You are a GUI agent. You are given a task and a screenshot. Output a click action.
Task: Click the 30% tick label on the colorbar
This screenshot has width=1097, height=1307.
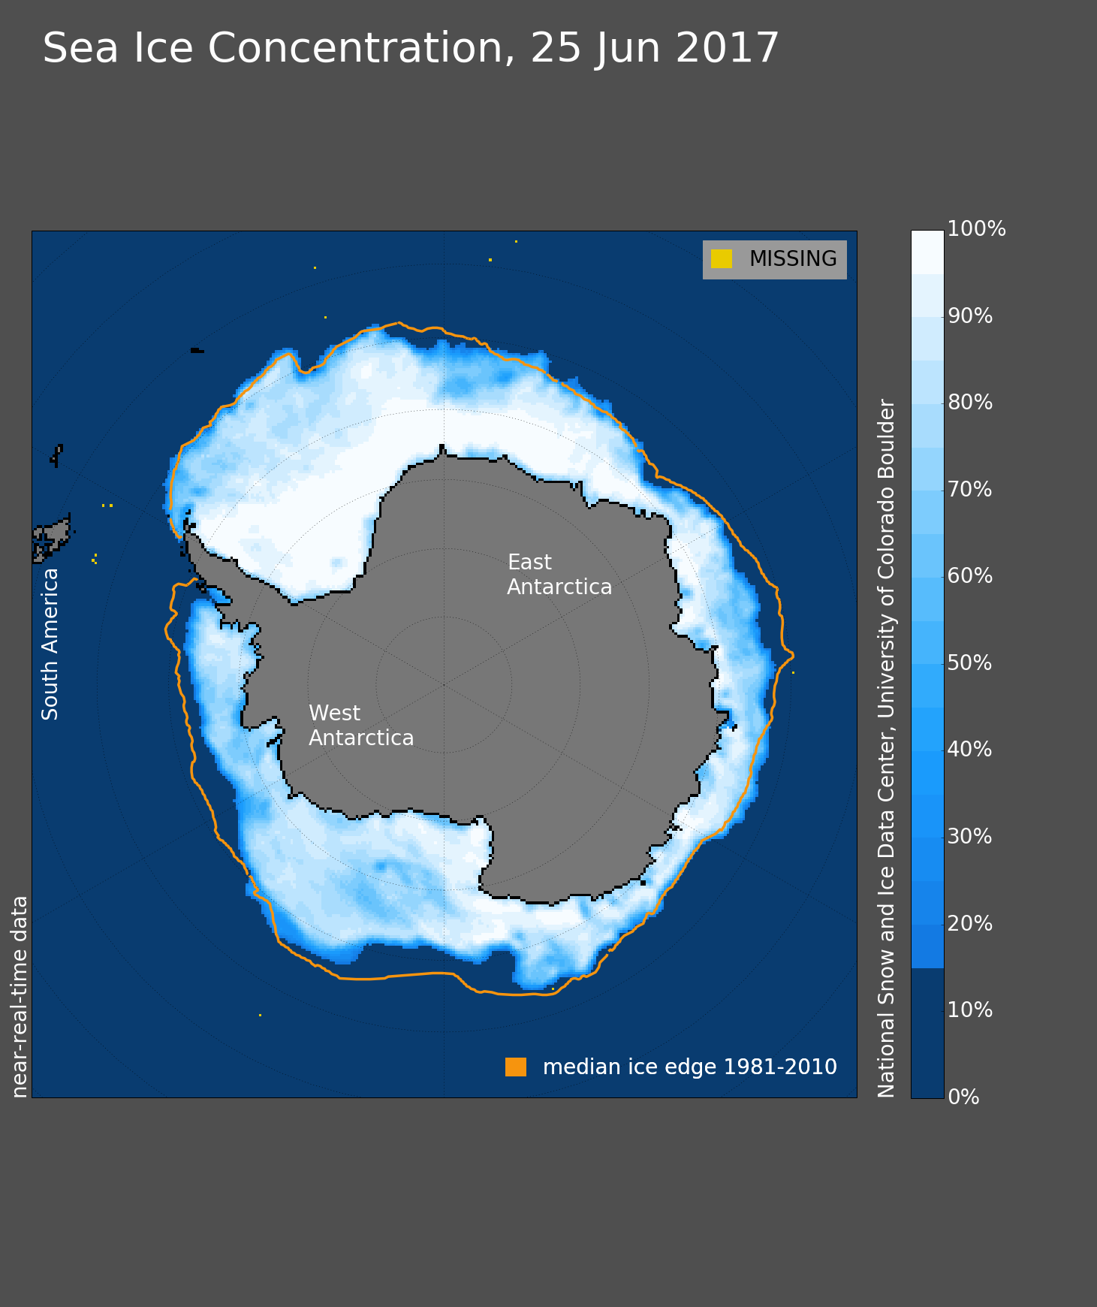pyautogui.click(x=969, y=837)
